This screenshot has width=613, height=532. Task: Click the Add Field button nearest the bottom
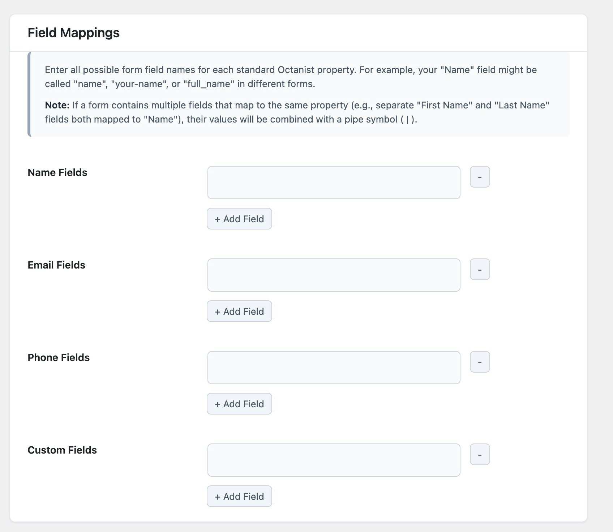239,496
